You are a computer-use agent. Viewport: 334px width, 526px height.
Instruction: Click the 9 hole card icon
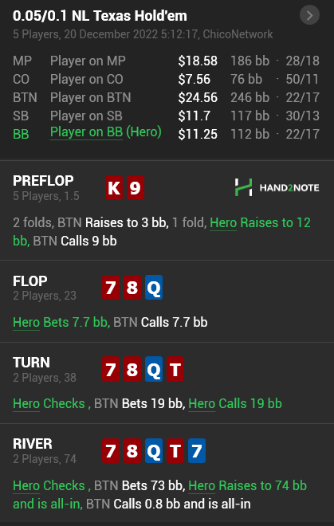[x=136, y=187]
